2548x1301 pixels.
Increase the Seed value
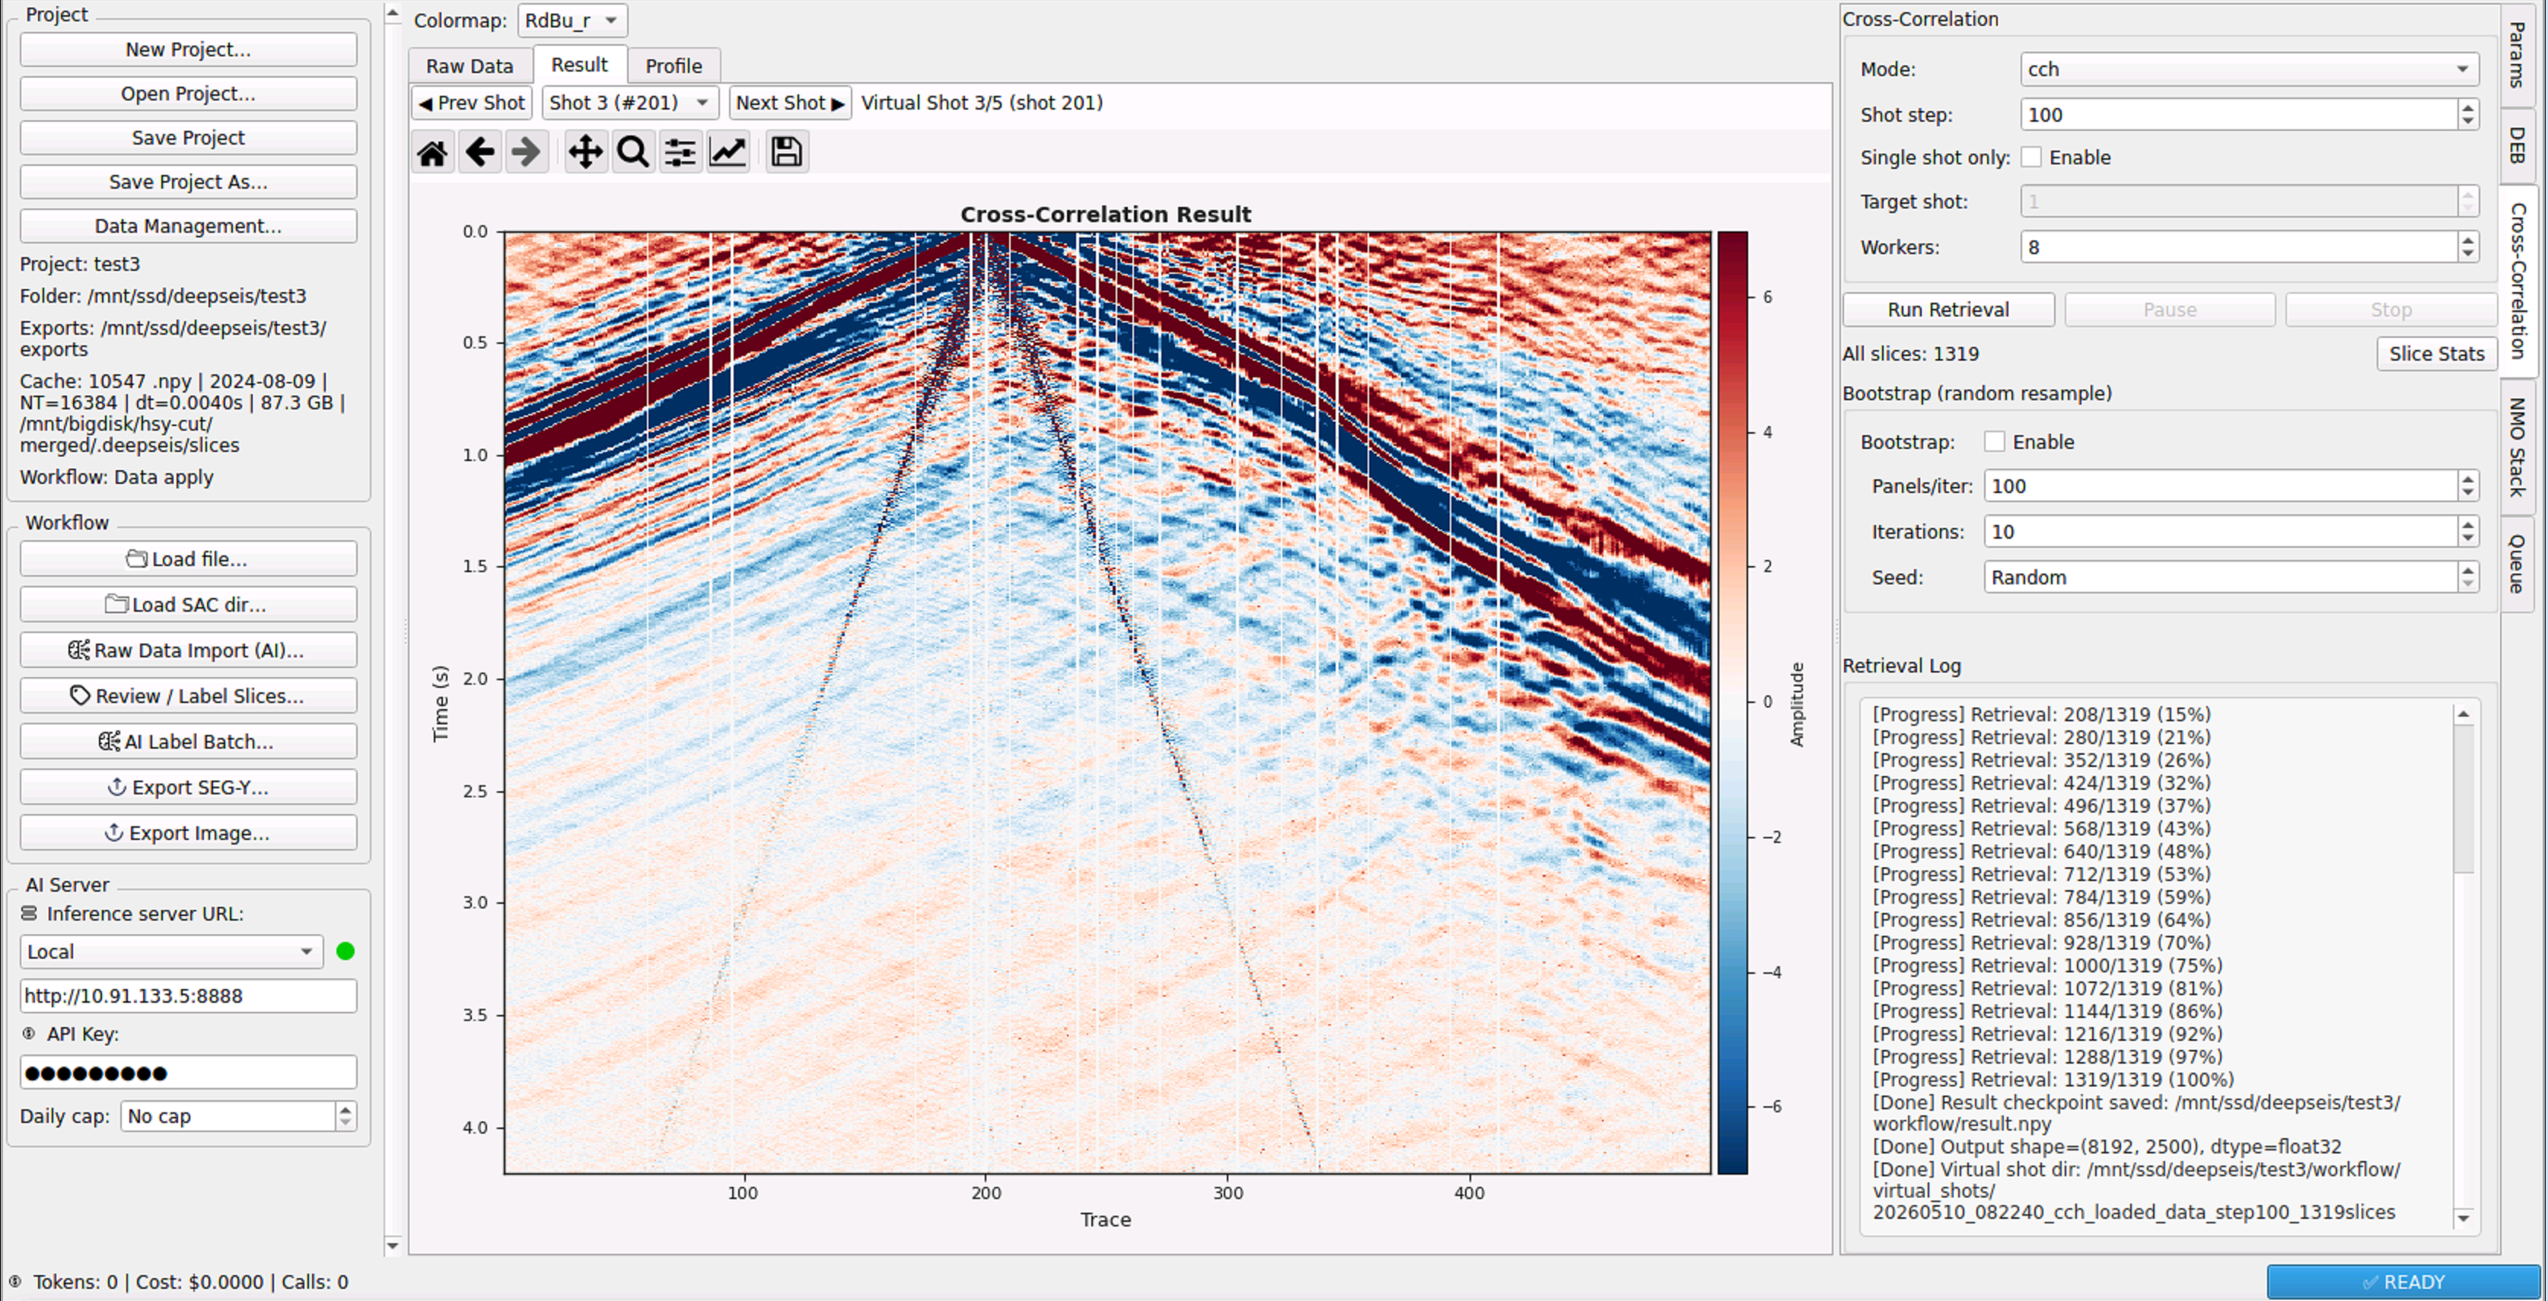[2468, 569]
